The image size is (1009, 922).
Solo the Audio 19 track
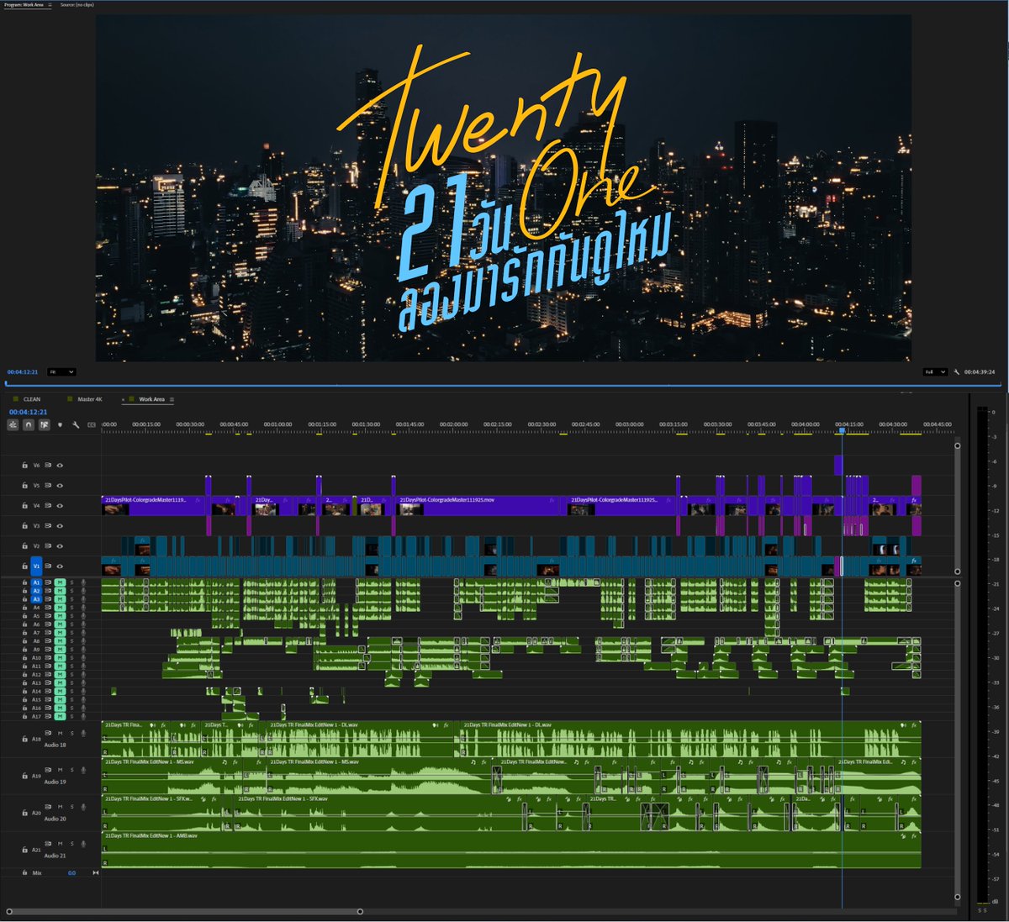[x=72, y=770]
